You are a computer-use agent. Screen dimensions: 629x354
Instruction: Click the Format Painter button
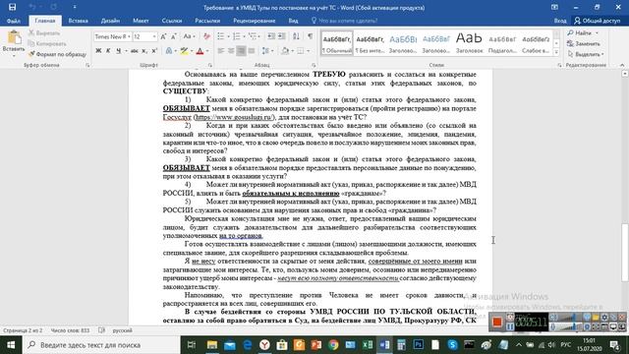coord(57,54)
